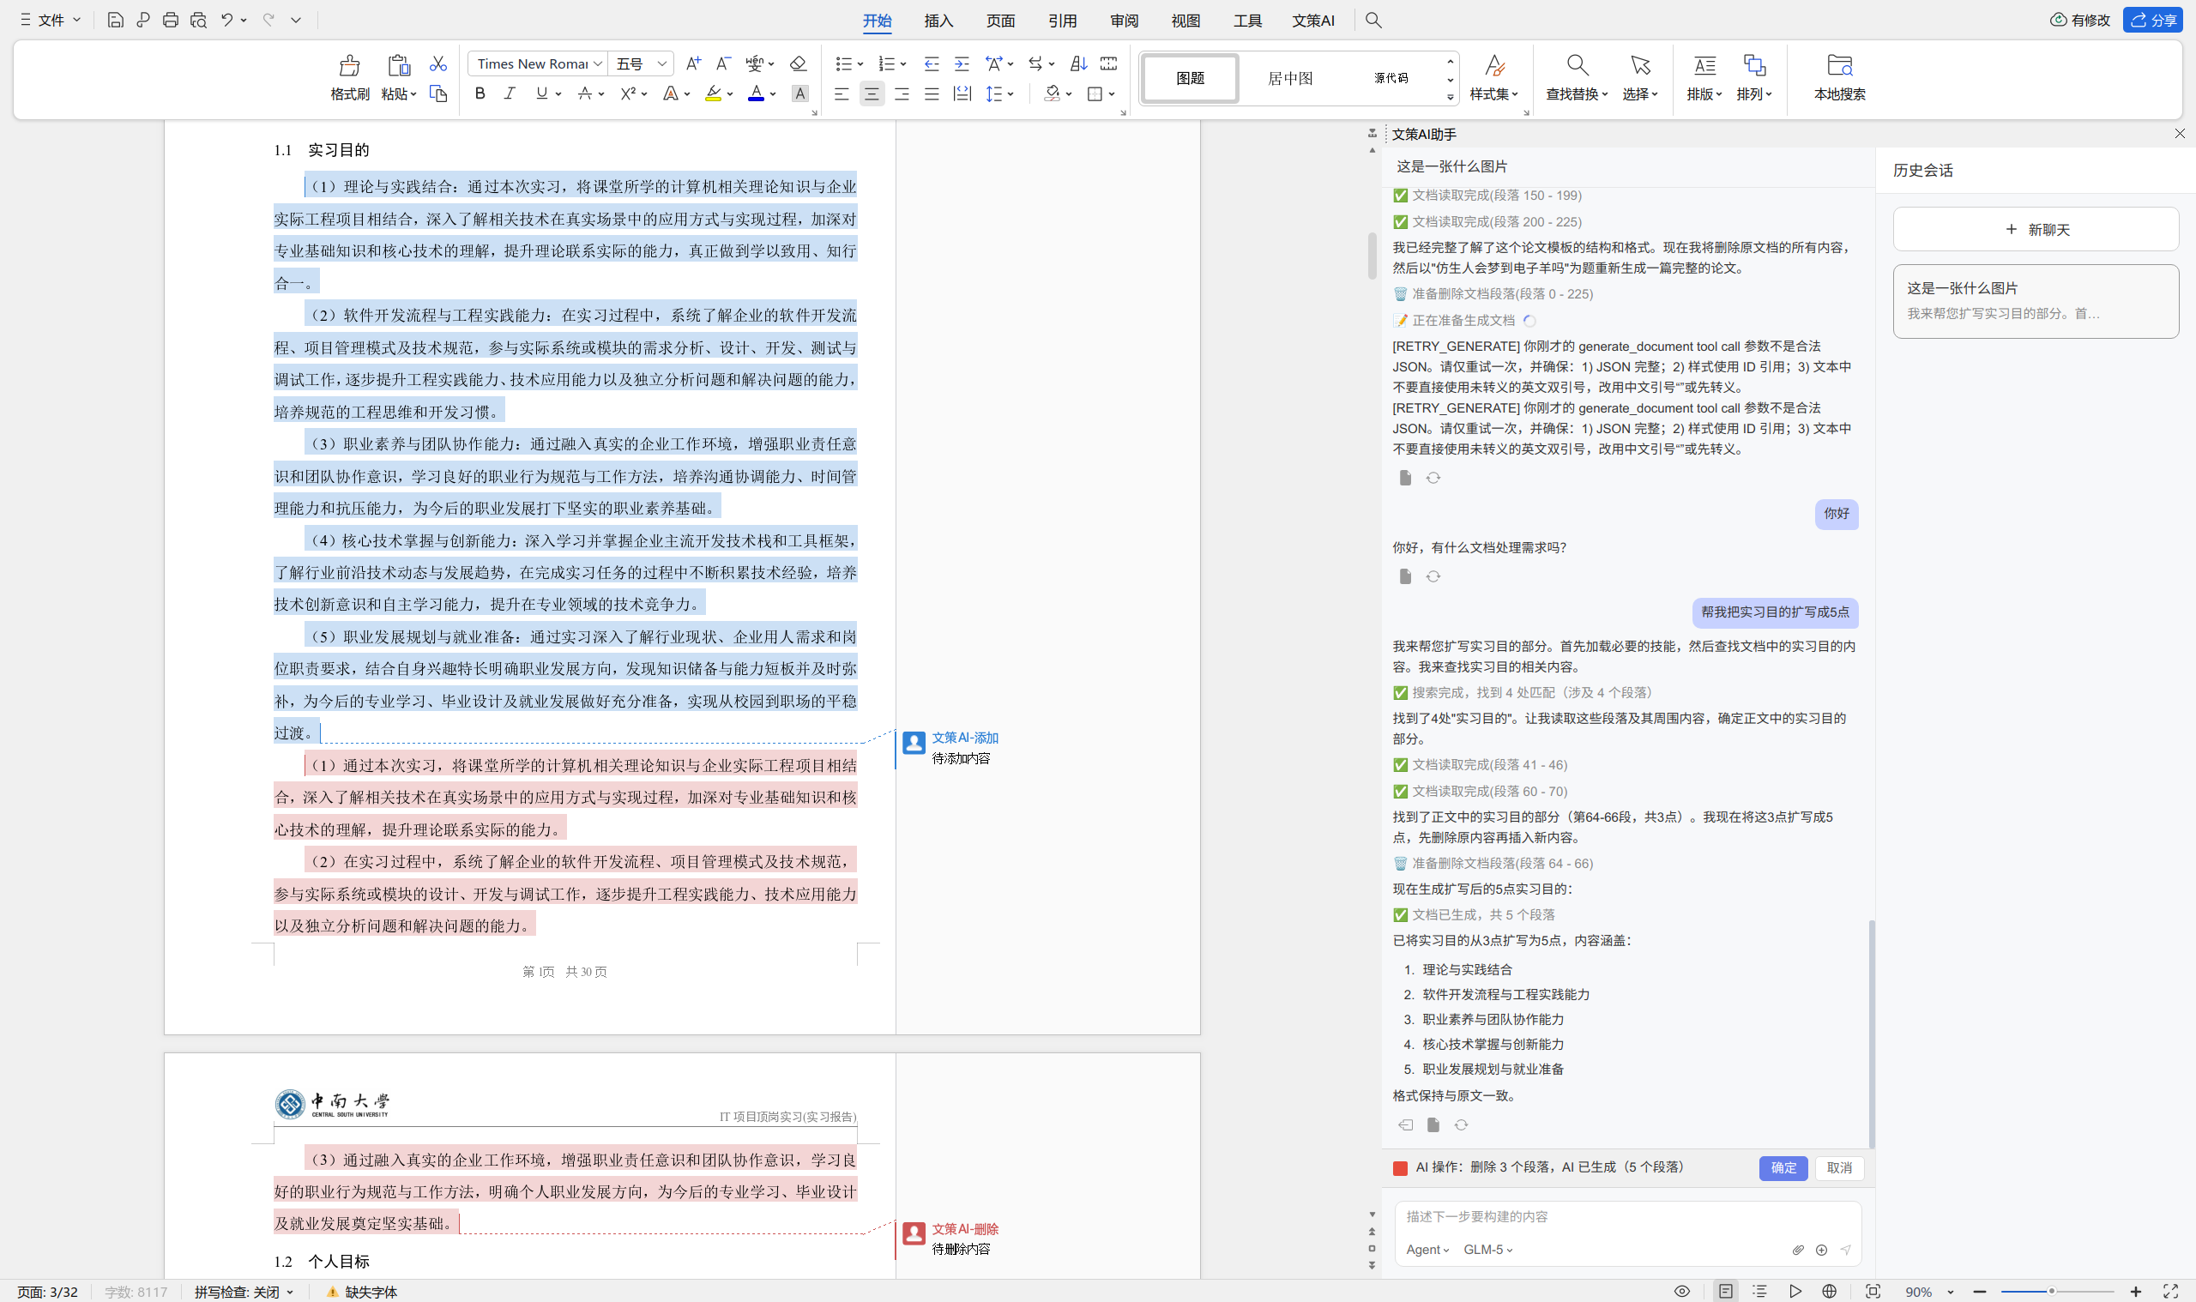Start a new chat with 新聊天
The width and height of the screenshot is (2196, 1302).
(2036, 230)
